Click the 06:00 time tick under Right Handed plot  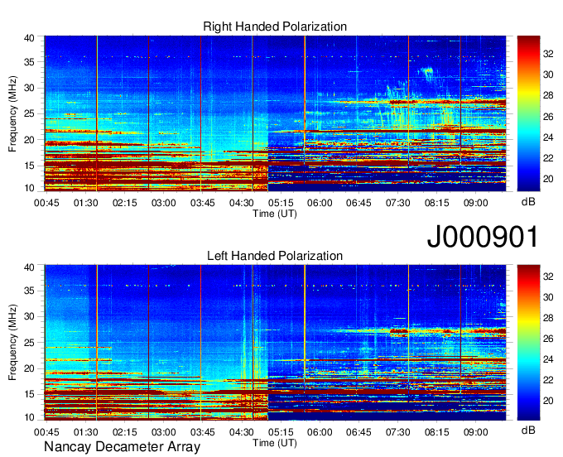tap(320, 203)
